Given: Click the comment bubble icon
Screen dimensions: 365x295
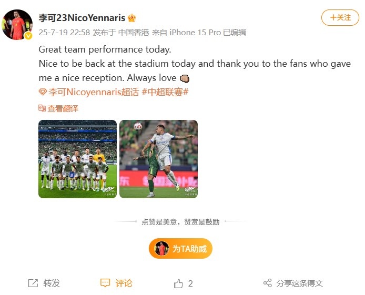Looking at the screenshot, I should click(x=105, y=283).
